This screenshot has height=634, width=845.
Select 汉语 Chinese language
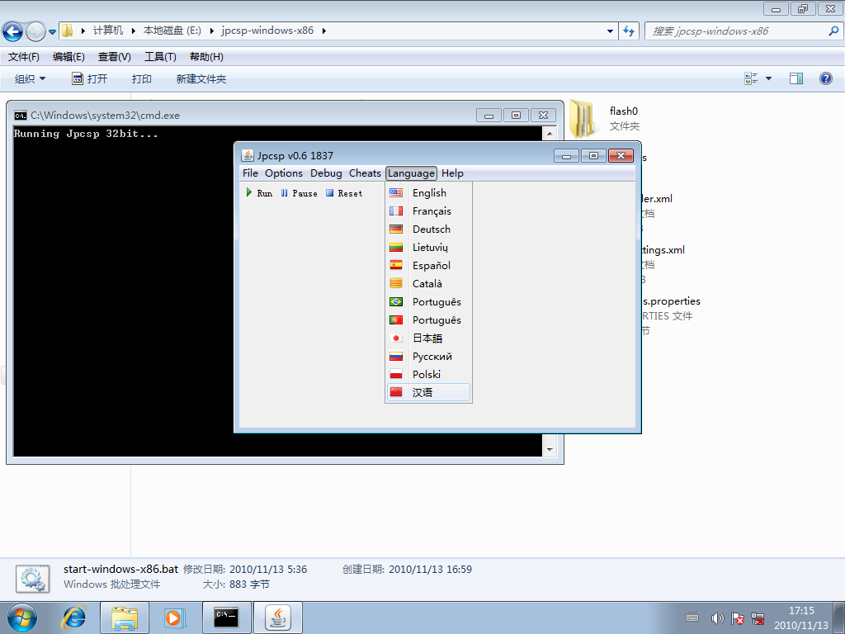click(x=428, y=392)
